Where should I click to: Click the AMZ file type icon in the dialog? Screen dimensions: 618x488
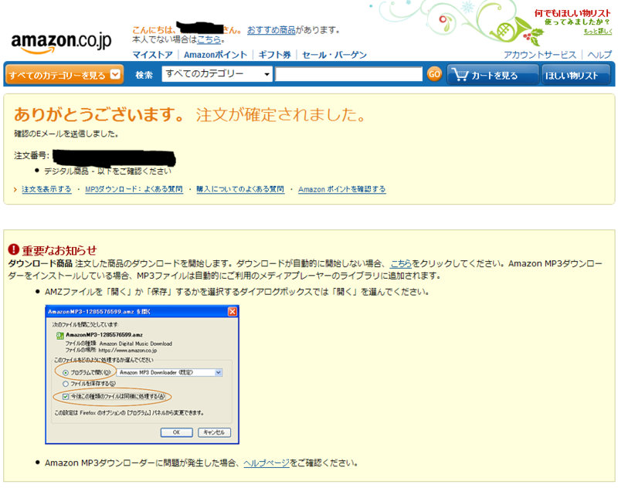59,335
